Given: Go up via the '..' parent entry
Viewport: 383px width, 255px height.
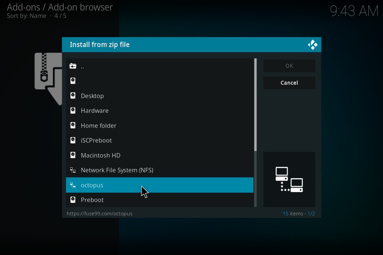Looking at the screenshot, I should [160, 66].
